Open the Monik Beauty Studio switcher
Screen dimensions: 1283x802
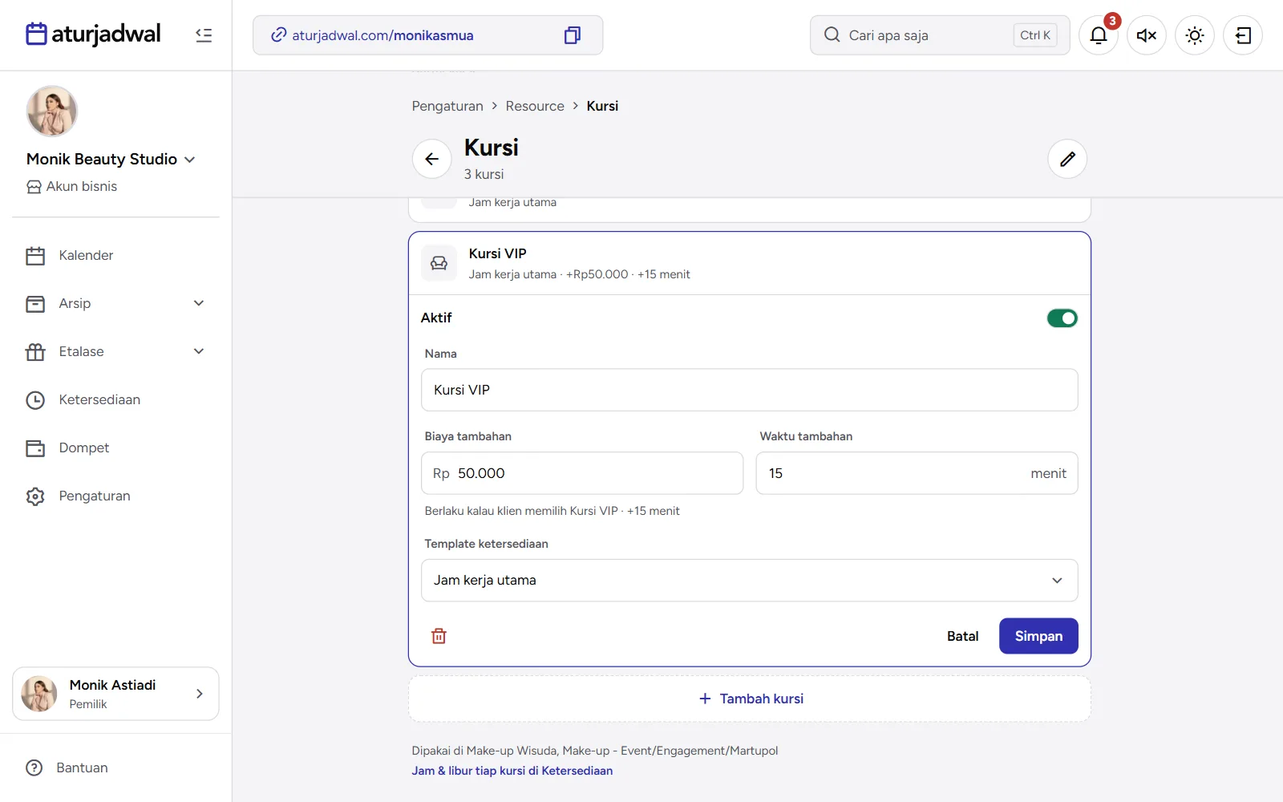click(x=111, y=159)
